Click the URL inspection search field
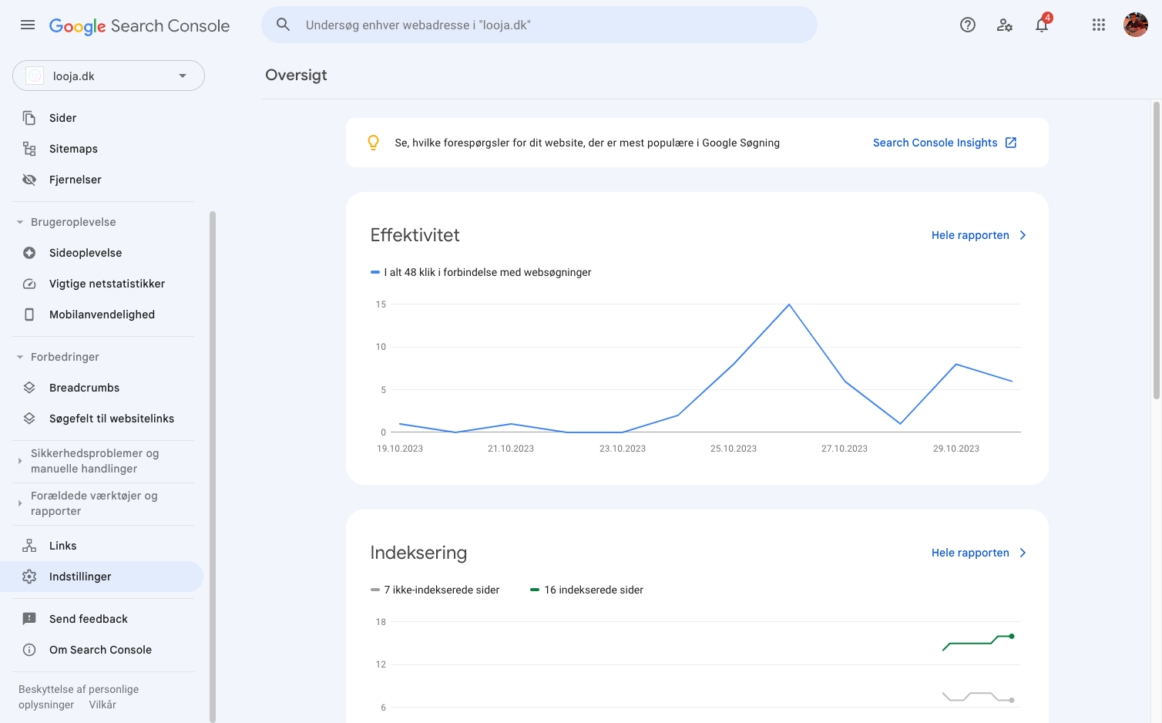 [539, 25]
